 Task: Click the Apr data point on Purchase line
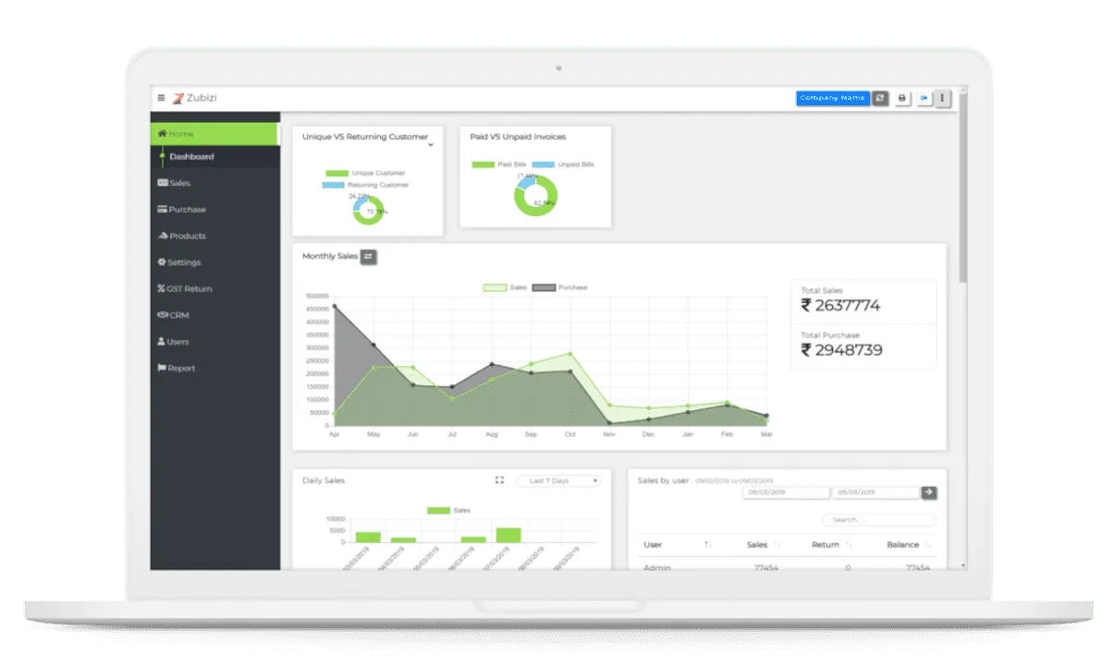point(334,307)
